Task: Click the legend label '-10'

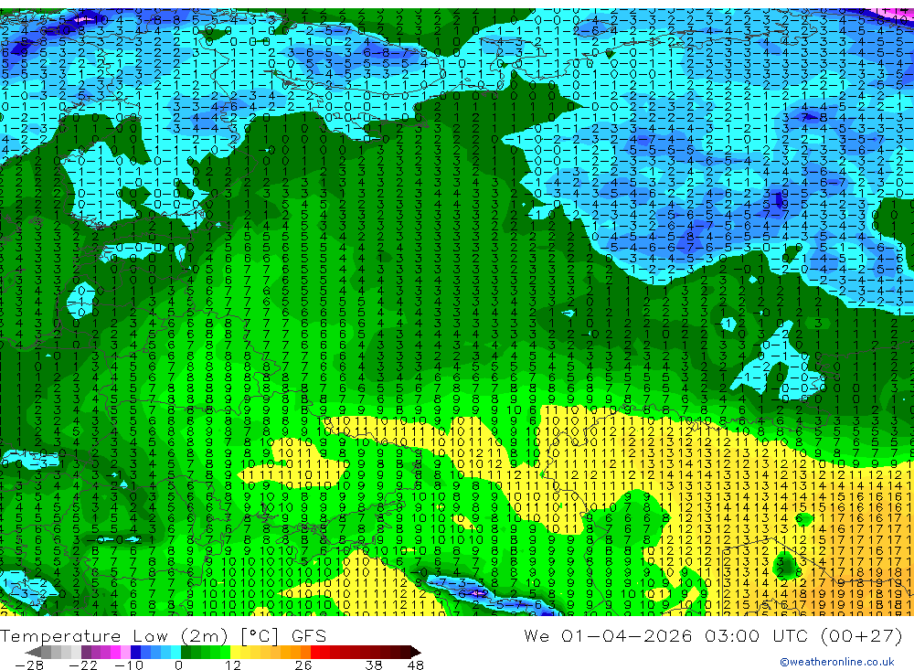Action: pos(129,665)
